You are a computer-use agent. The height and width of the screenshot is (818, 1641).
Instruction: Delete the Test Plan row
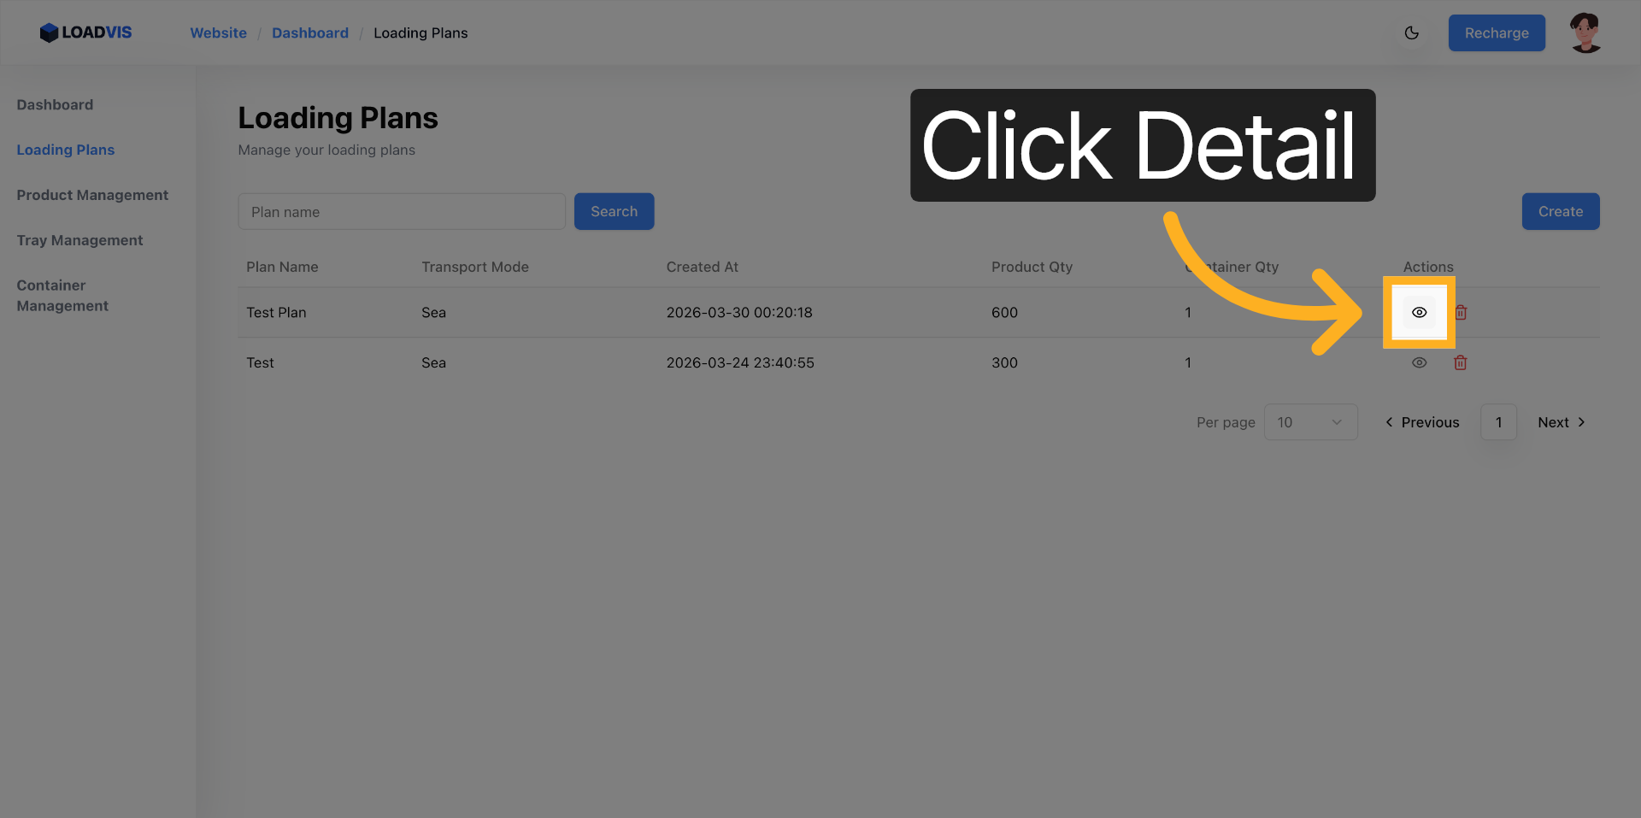coord(1461,313)
